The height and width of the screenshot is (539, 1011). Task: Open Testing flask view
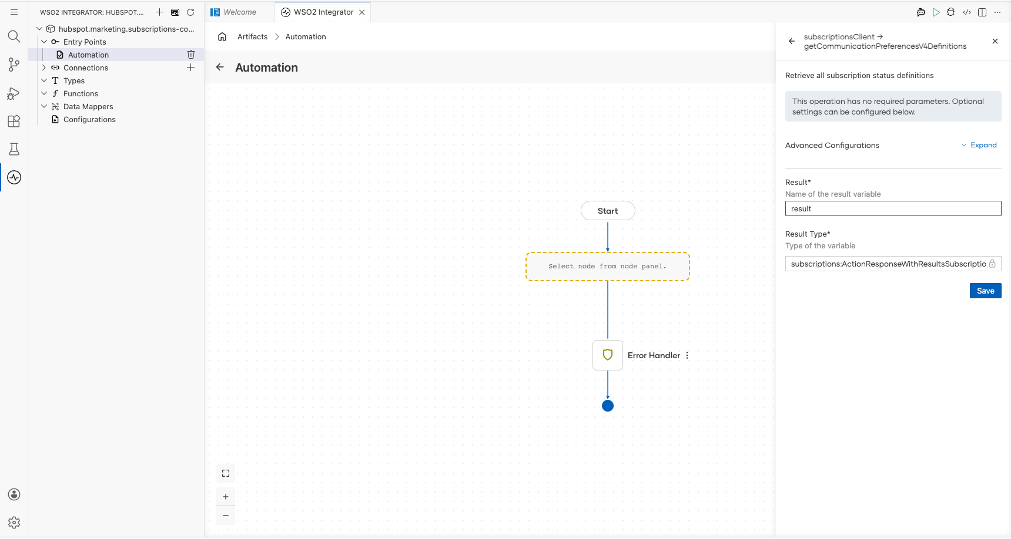coord(14,149)
